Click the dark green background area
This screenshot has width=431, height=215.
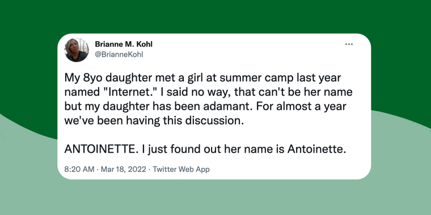pos(216,16)
